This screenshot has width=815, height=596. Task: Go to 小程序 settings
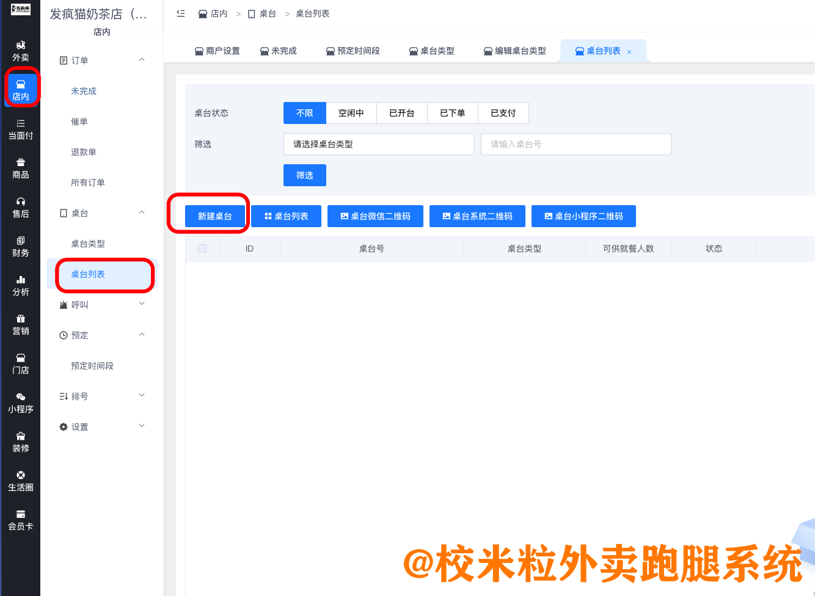point(21,404)
